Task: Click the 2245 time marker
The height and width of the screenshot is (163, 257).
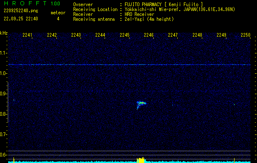Action: point(125,35)
